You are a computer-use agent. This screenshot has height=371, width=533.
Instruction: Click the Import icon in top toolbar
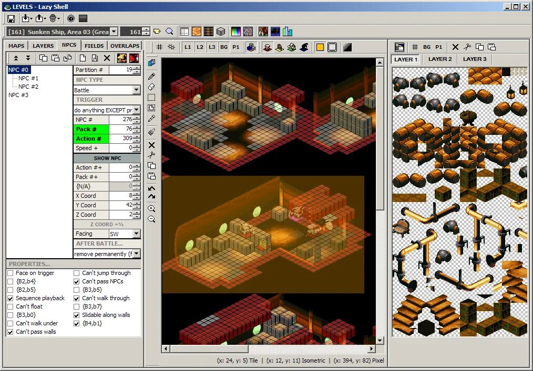click(x=26, y=18)
